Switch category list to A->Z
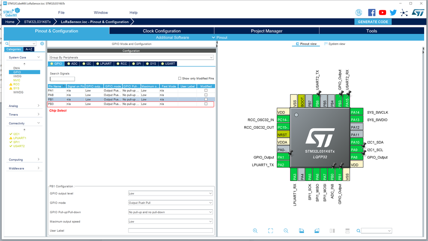 (x=29, y=49)
